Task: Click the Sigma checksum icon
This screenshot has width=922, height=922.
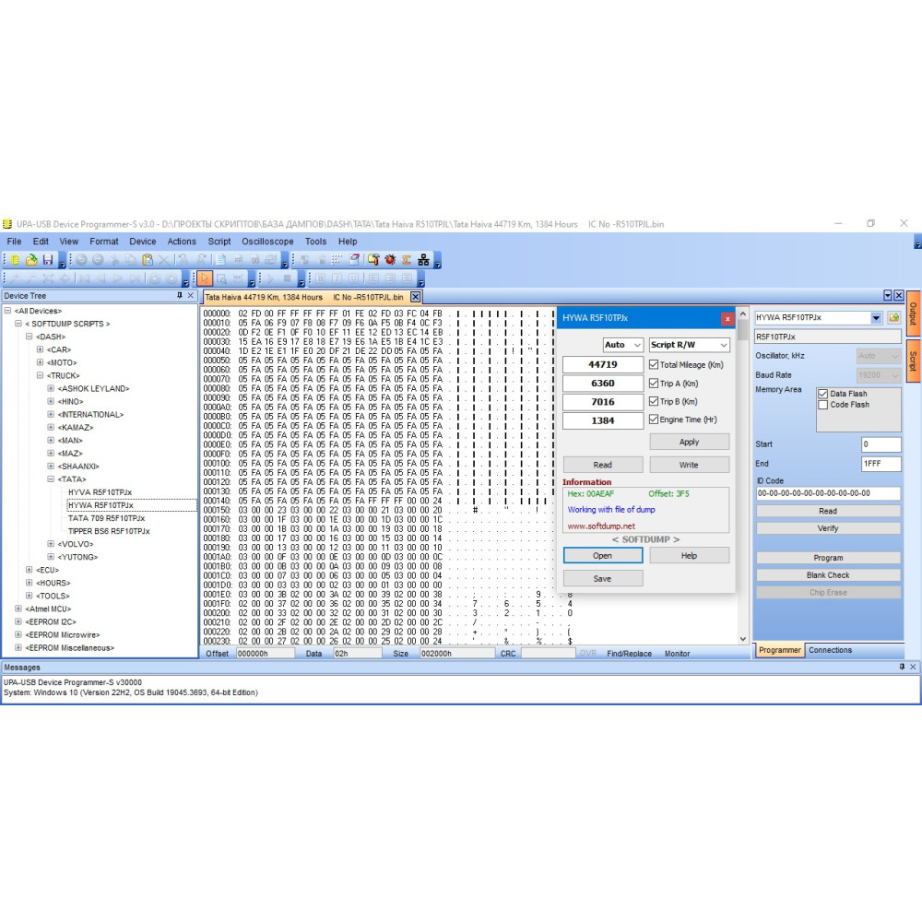Action: tap(407, 259)
